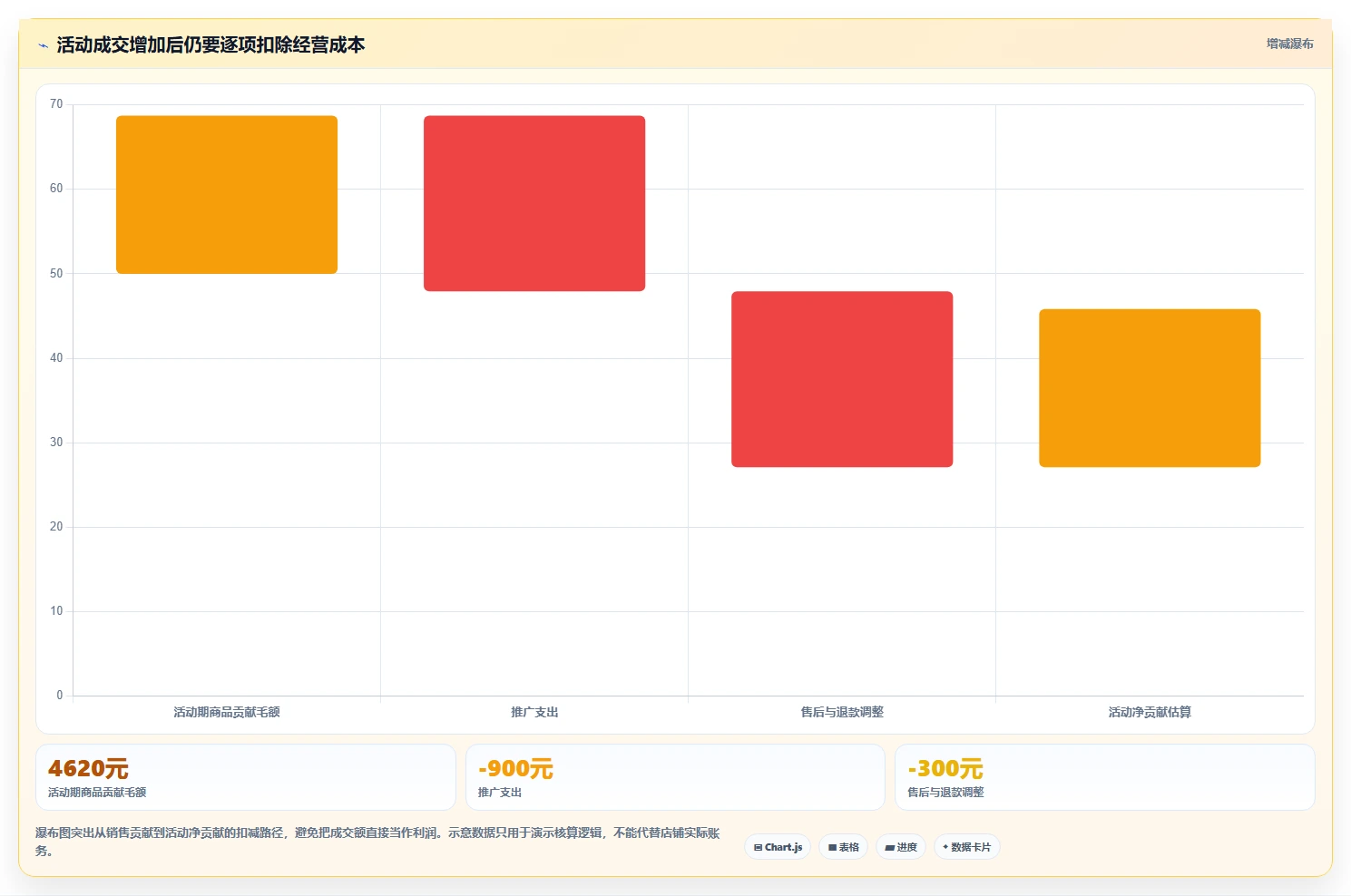Click x-axis label 活动期商品贡献毛额
The height and width of the screenshot is (896, 1351).
pyautogui.click(x=227, y=712)
